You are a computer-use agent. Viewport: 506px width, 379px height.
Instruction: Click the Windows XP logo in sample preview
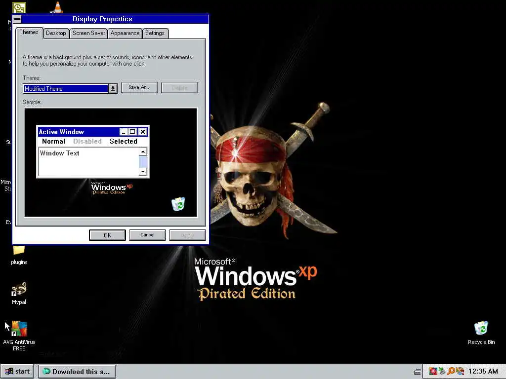click(112, 188)
